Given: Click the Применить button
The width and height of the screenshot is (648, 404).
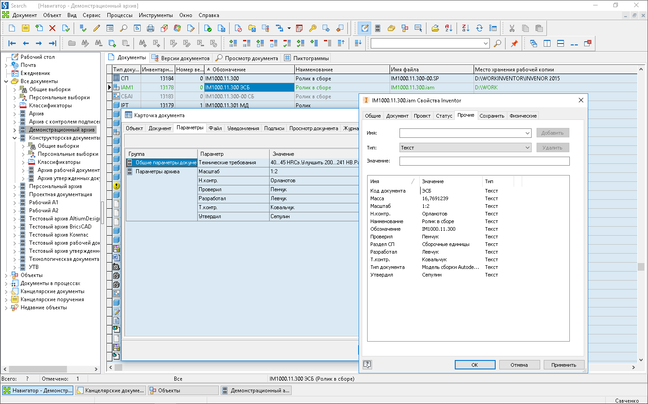Looking at the screenshot, I should [x=564, y=365].
